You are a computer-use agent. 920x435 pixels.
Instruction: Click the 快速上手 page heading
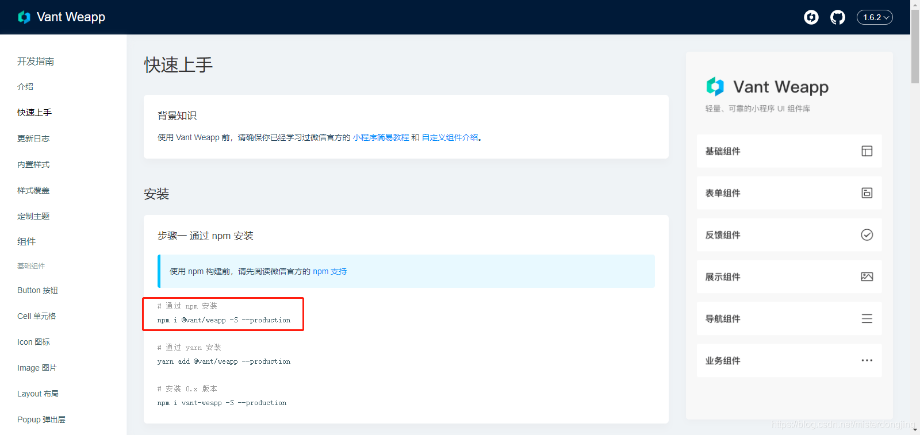pyautogui.click(x=178, y=65)
